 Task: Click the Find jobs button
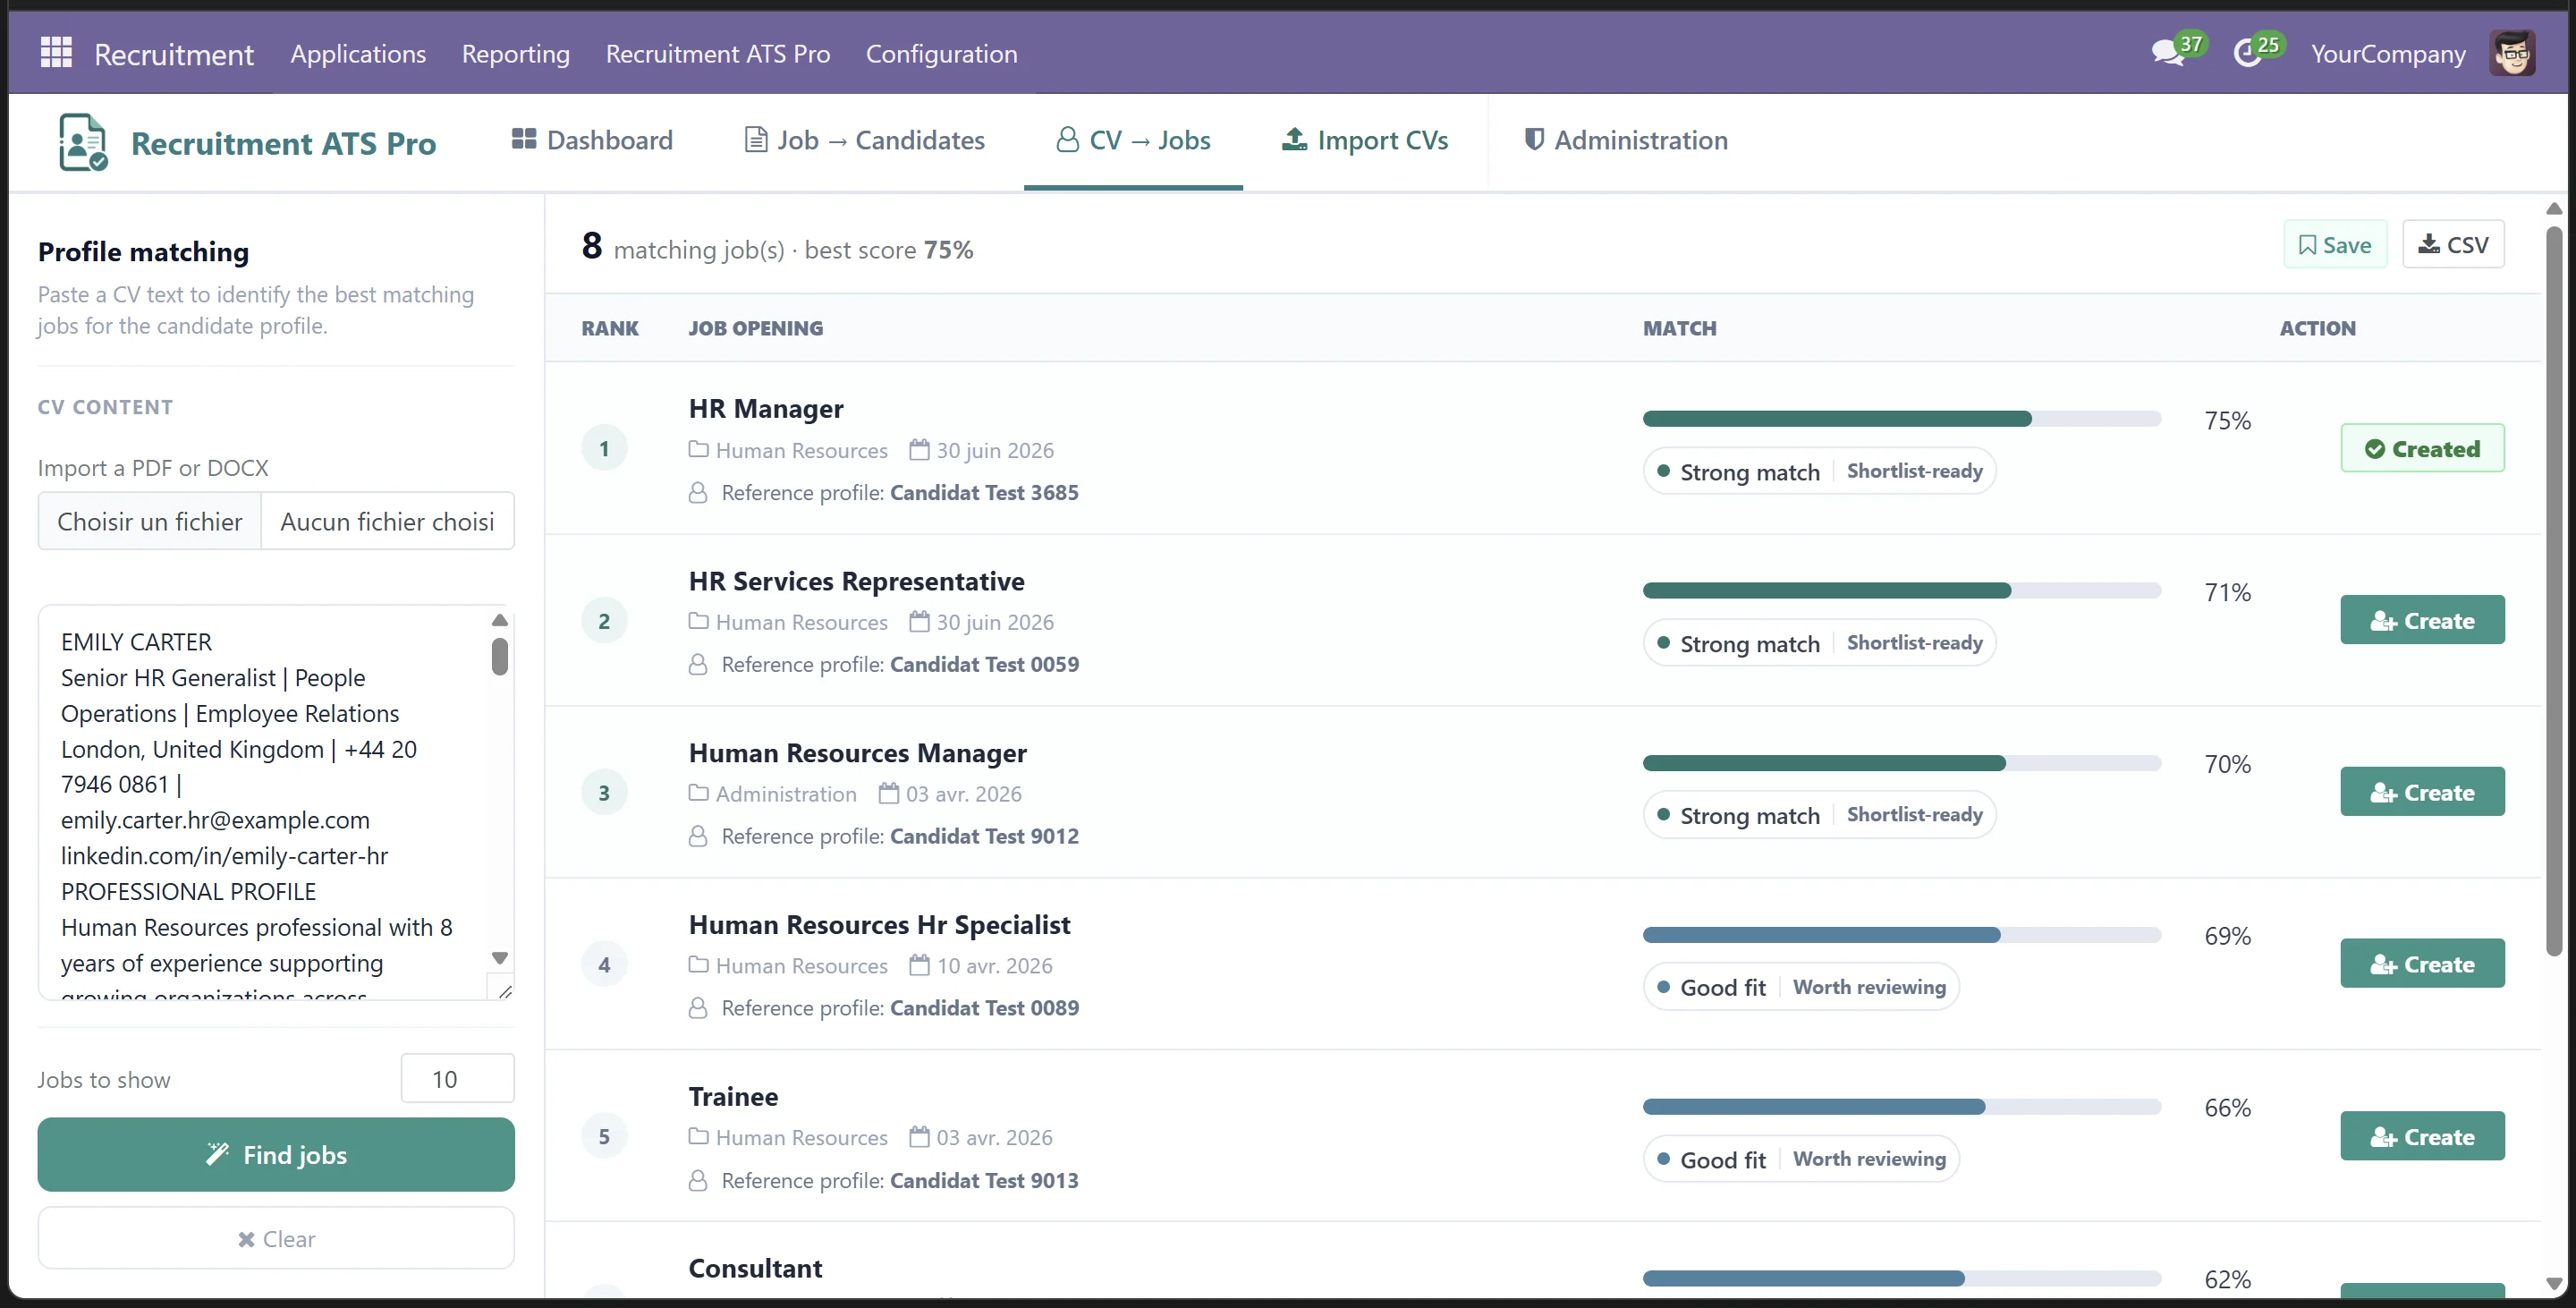tap(276, 1154)
